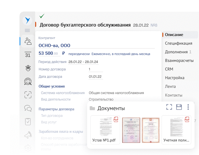Click the №8 label in title
This screenshot has width=199, height=155.
[154, 25]
